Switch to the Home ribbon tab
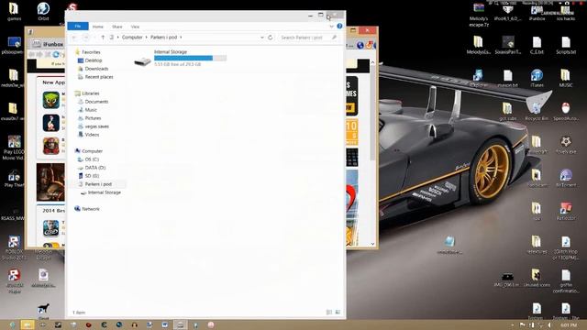Image resolution: width=587 pixels, height=330 pixels. click(x=98, y=27)
